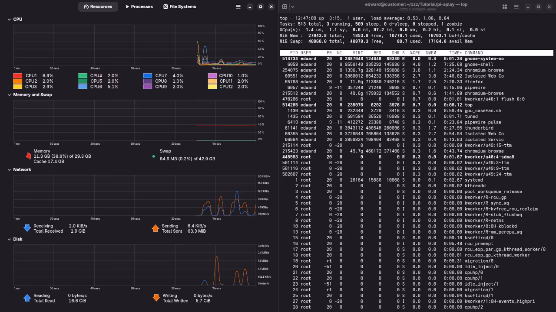Viewport: 556px width, 312px height.
Task: Select the CPU12 color swatch
Action: (x=212, y=87)
